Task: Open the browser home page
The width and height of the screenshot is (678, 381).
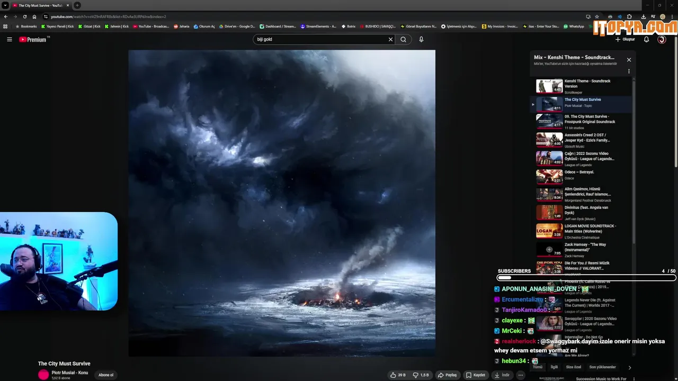Action: click(34, 16)
